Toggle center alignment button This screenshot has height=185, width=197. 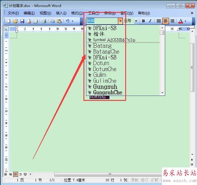(x=165, y=21)
